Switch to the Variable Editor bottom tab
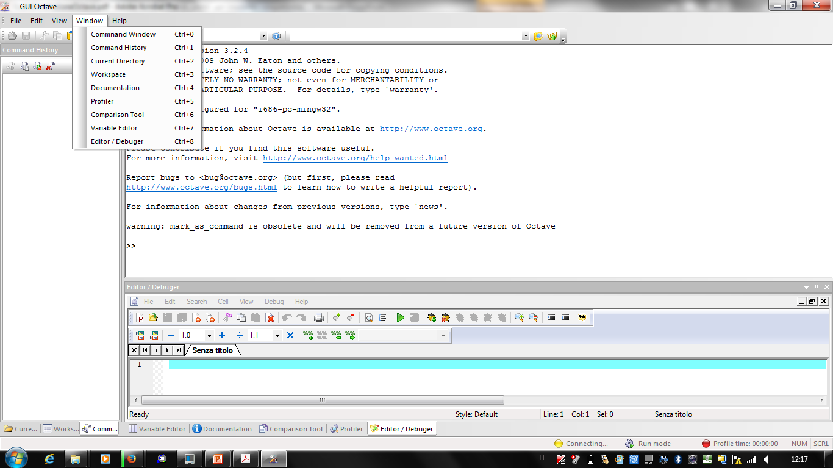Viewport: 833px width, 468px height. click(157, 429)
